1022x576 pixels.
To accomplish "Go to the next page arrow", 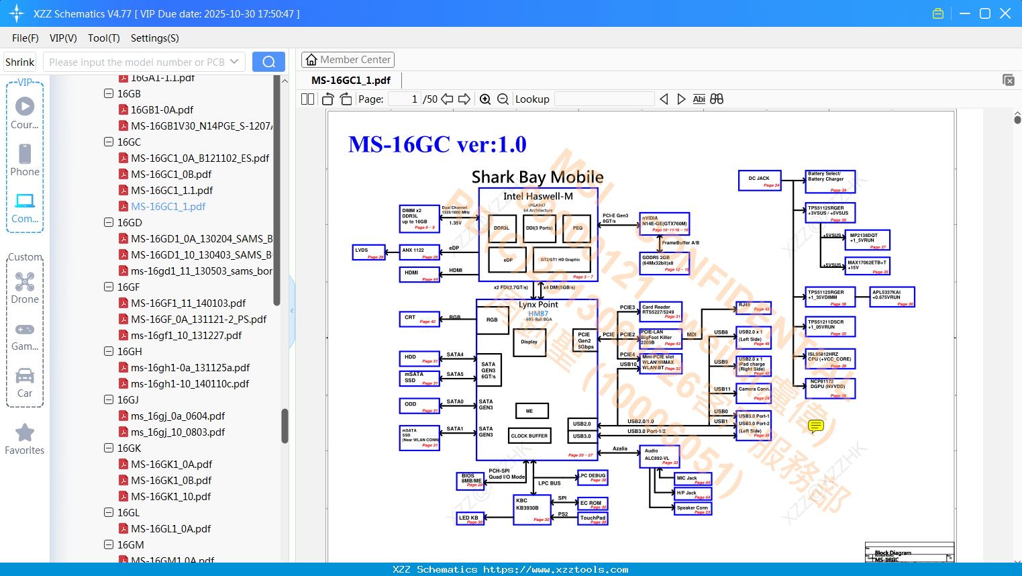I will (x=464, y=99).
